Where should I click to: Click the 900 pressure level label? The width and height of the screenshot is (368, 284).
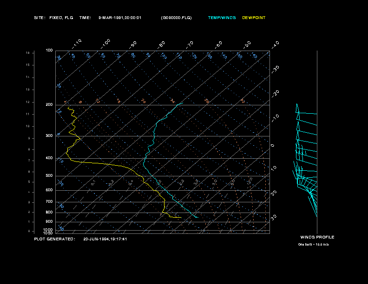click(49, 222)
